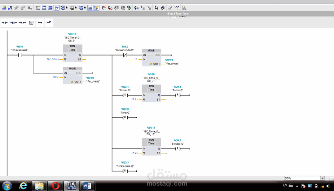Click the Block interface header bar
Image resolution: width=334 pixels, height=191 pixels.
pyautogui.click(x=167, y=13)
